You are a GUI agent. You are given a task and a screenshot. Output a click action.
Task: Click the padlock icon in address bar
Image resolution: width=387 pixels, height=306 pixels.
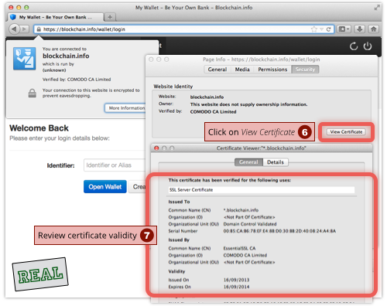(39, 29)
